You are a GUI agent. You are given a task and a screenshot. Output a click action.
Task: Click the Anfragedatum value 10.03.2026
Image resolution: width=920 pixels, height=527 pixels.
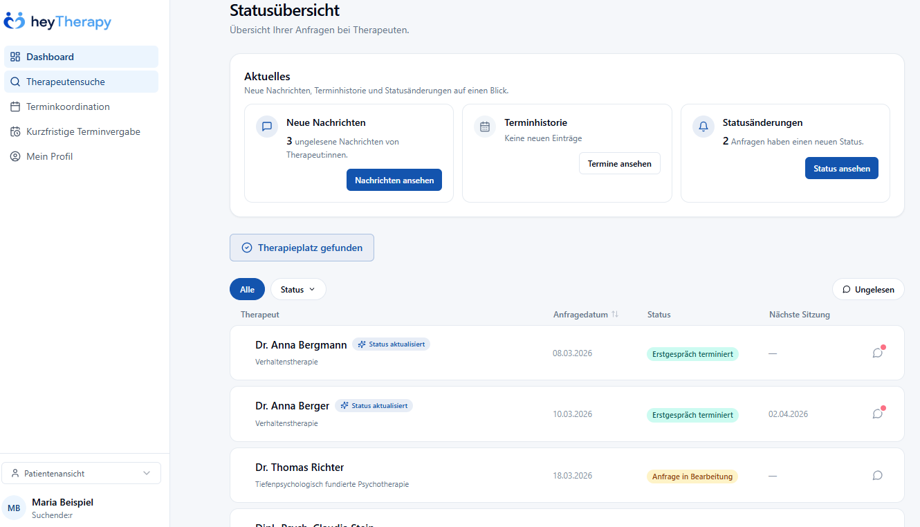(x=572, y=414)
